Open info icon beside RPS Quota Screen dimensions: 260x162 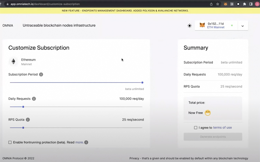(x=28, y=120)
